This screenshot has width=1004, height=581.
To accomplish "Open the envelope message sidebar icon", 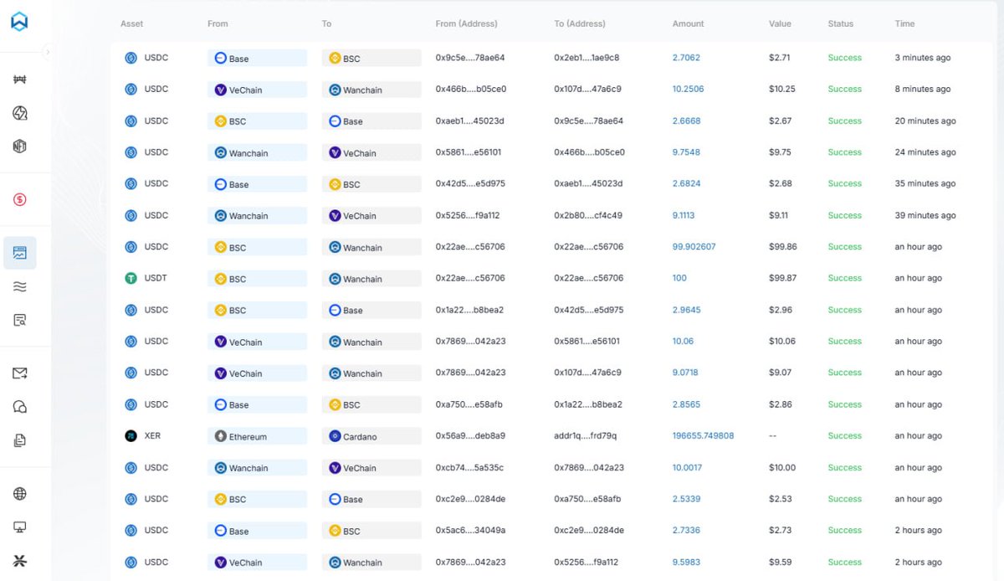I will point(20,373).
